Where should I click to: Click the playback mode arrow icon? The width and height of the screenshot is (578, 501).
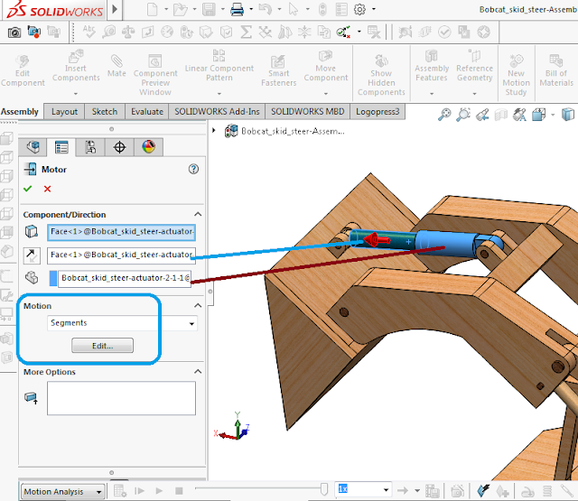click(x=403, y=490)
